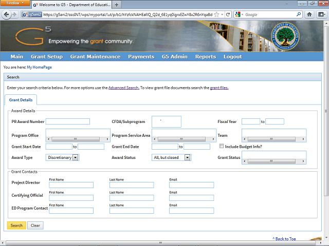Reload the page using the refresh icon
The height and width of the screenshot is (246, 329).
click(x=228, y=15)
